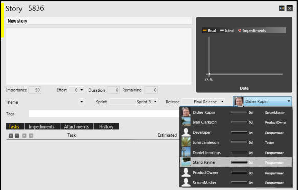Screen dimensions: 298x190
Task: Switch to the Impediments tab
Action: point(41,126)
